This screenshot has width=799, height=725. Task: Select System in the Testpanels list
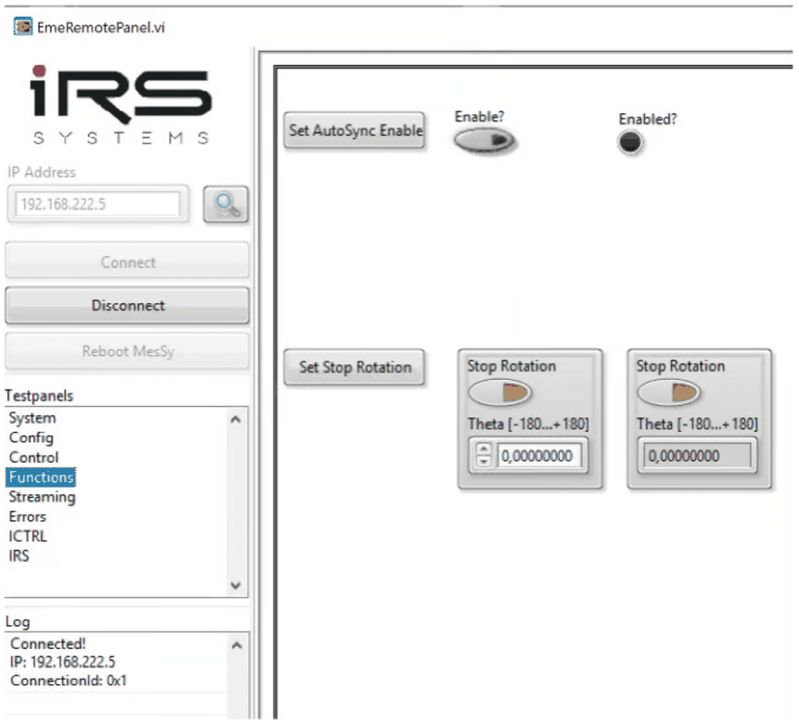pyautogui.click(x=32, y=418)
